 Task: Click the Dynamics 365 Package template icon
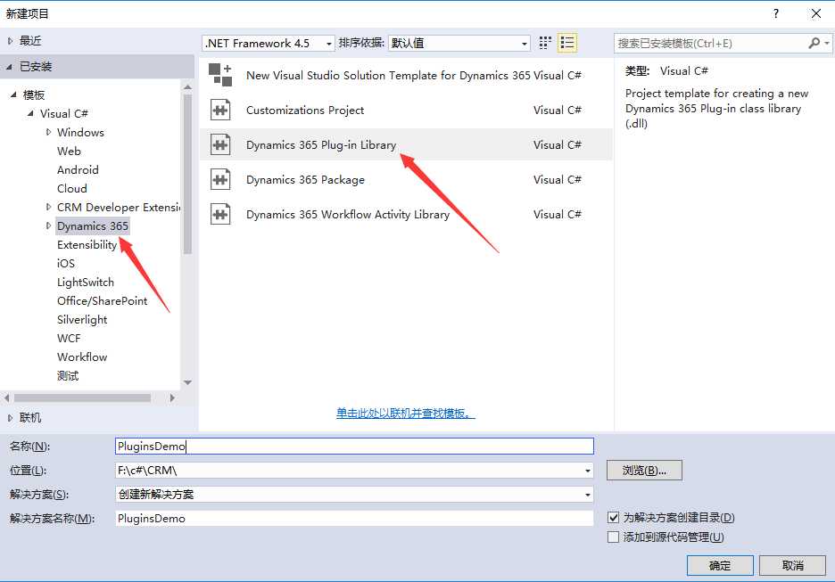click(220, 180)
